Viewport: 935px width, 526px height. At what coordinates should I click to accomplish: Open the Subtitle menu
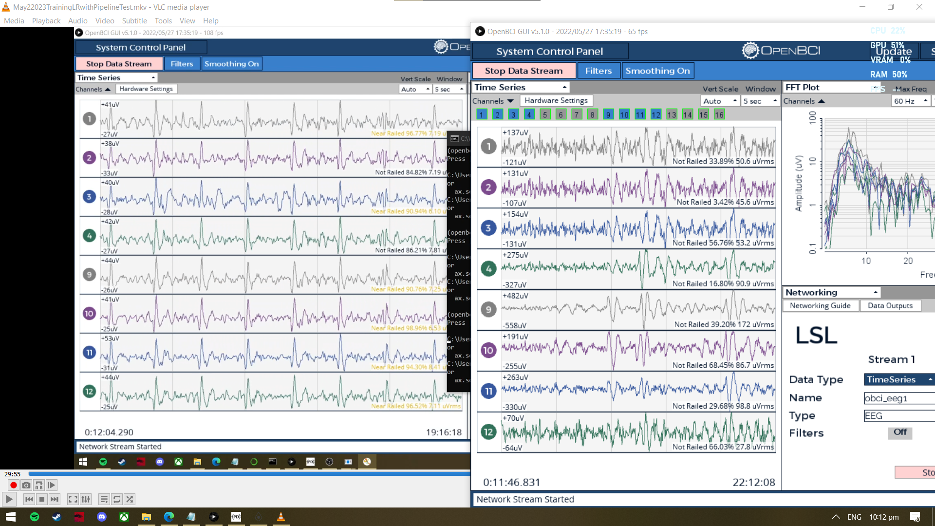click(x=134, y=21)
